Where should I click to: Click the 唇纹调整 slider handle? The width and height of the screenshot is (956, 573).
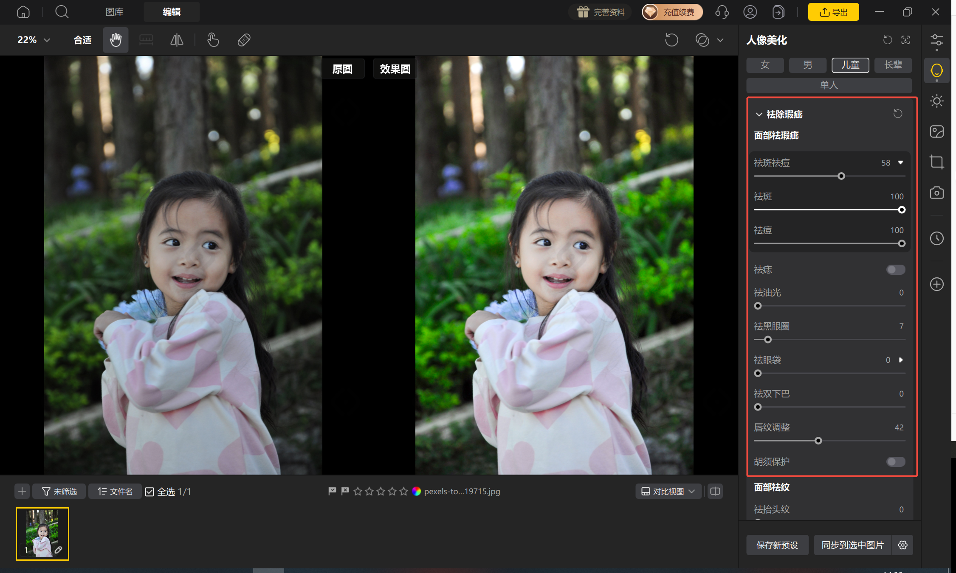click(x=818, y=441)
